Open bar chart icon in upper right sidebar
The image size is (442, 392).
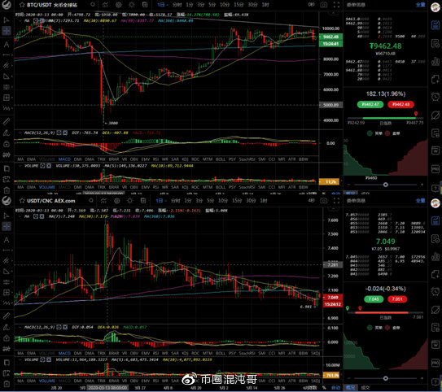(435, 61)
